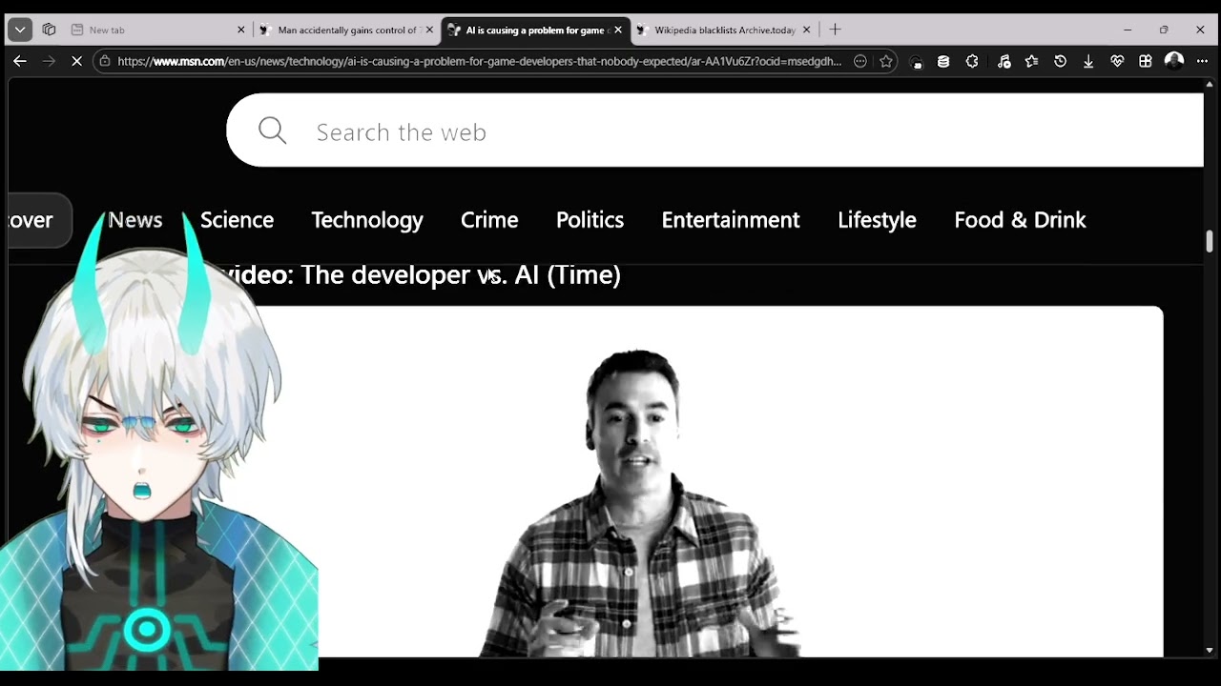View site information via the lock icon
This screenshot has height=686, width=1221.
click(105, 61)
